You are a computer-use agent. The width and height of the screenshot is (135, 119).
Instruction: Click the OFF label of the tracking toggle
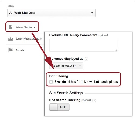63,107
